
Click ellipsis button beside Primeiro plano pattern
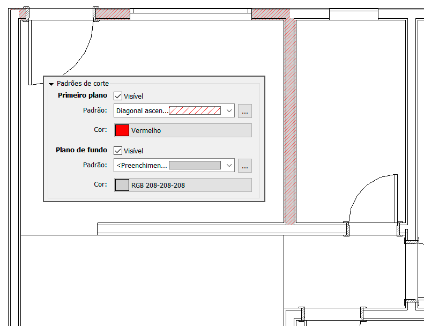245,111
